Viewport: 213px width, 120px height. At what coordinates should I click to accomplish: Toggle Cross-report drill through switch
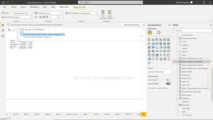168,80
